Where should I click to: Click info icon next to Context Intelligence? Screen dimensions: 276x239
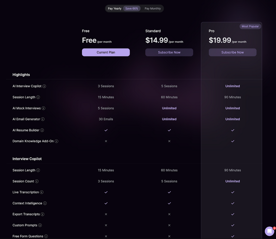45,203
